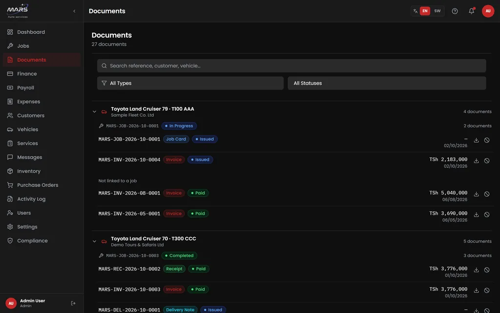The image size is (500, 313).
Task: Collapse the Toyota Land Cruiser 70 group
Action: (94, 242)
